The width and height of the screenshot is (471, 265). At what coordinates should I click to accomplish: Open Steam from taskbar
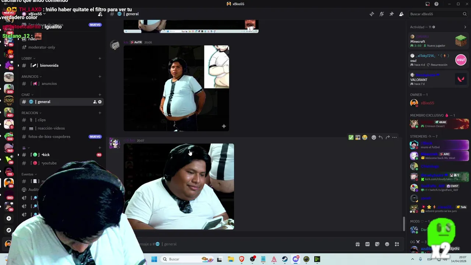coord(285,259)
